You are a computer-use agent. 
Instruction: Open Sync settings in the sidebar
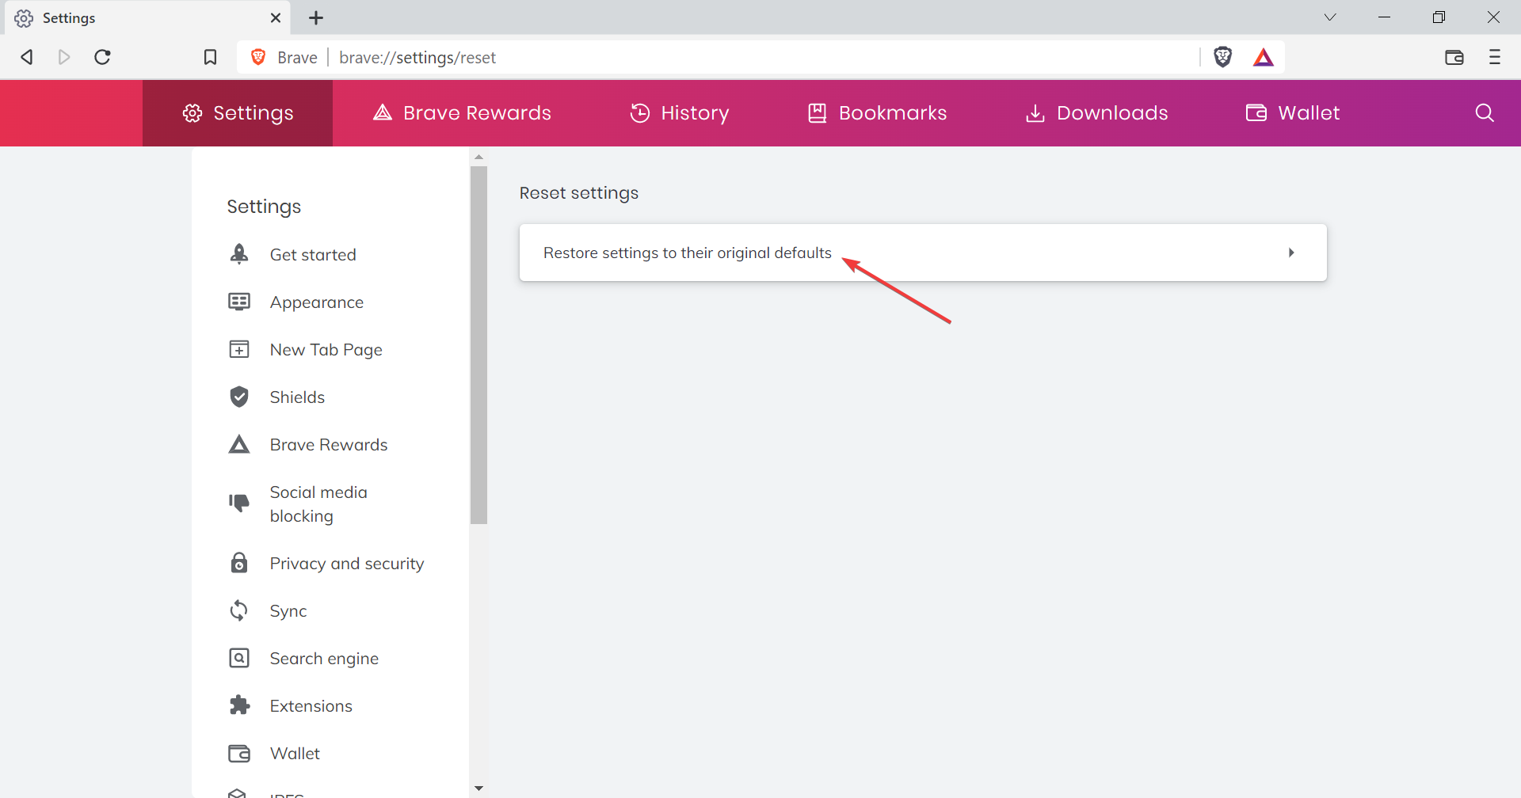(288, 611)
